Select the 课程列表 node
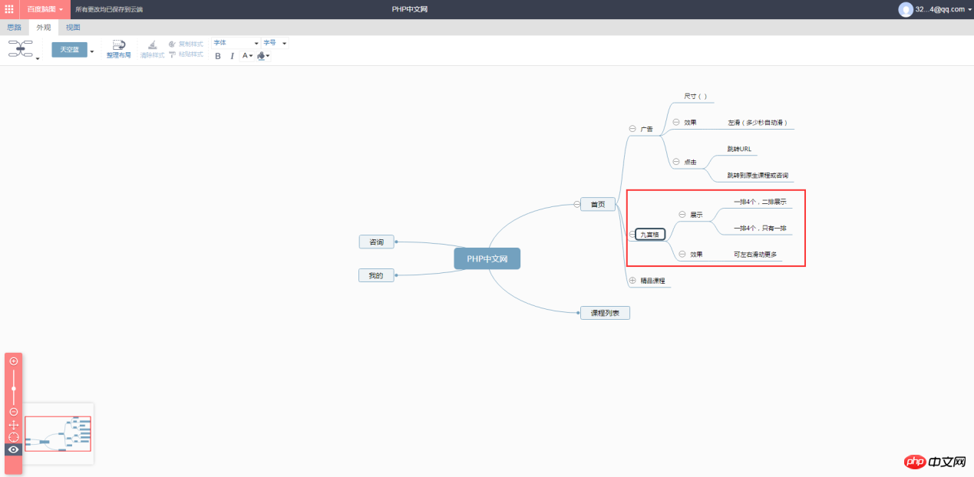The height and width of the screenshot is (477, 974). click(605, 313)
